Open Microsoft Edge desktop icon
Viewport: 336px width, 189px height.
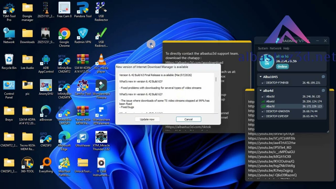[64, 141]
